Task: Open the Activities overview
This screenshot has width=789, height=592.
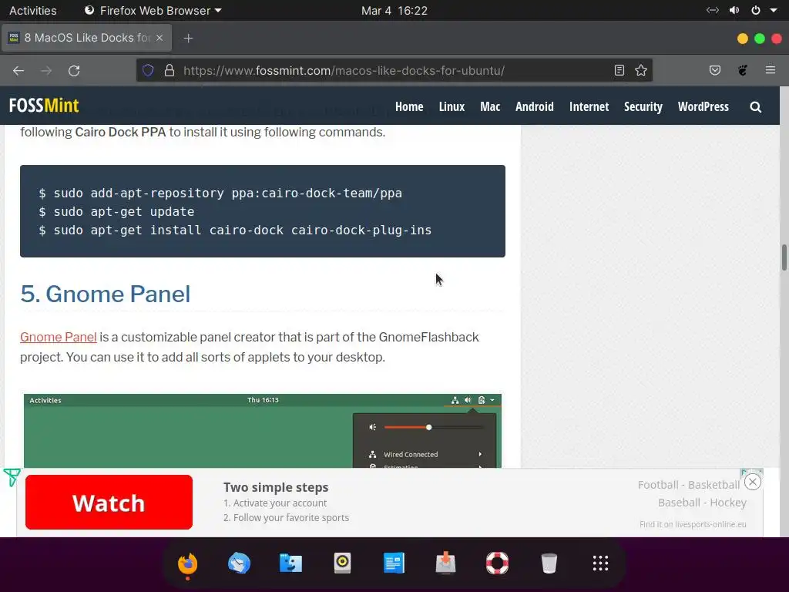Action: (x=33, y=11)
